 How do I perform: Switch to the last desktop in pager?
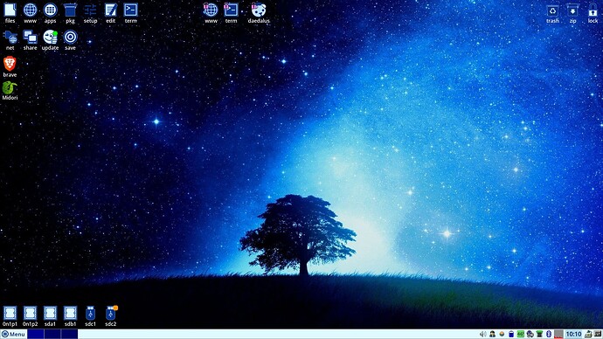coord(69,334)
